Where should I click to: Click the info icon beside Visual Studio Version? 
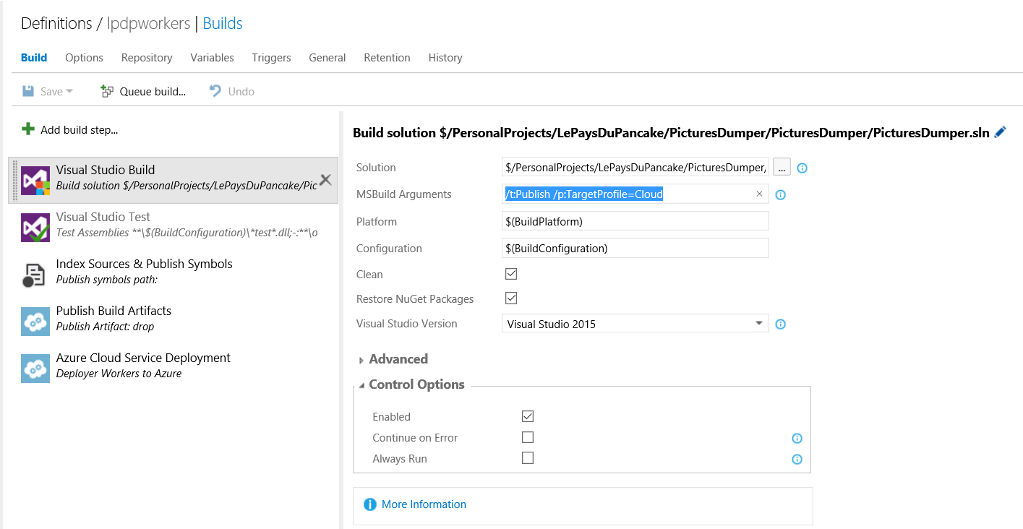pyautogui.click(x=780, y=324)
